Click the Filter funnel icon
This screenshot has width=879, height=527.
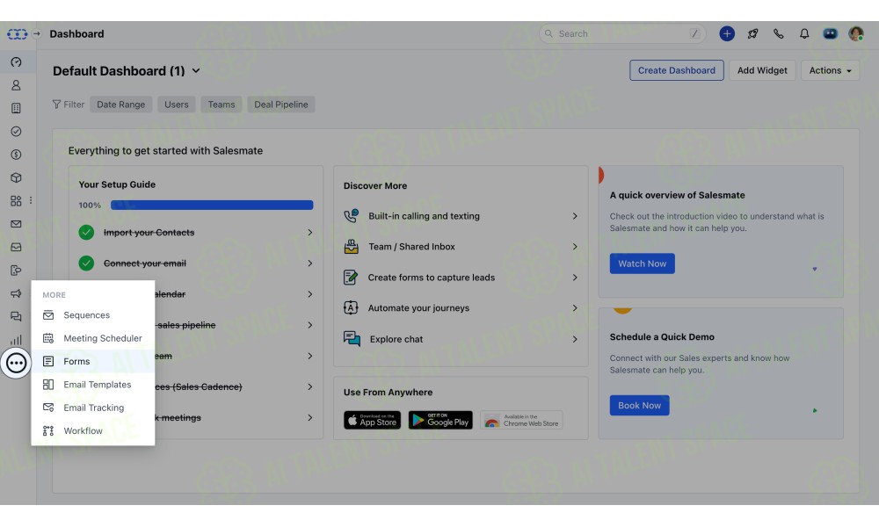pyautogui.click(x=56, y=105)
